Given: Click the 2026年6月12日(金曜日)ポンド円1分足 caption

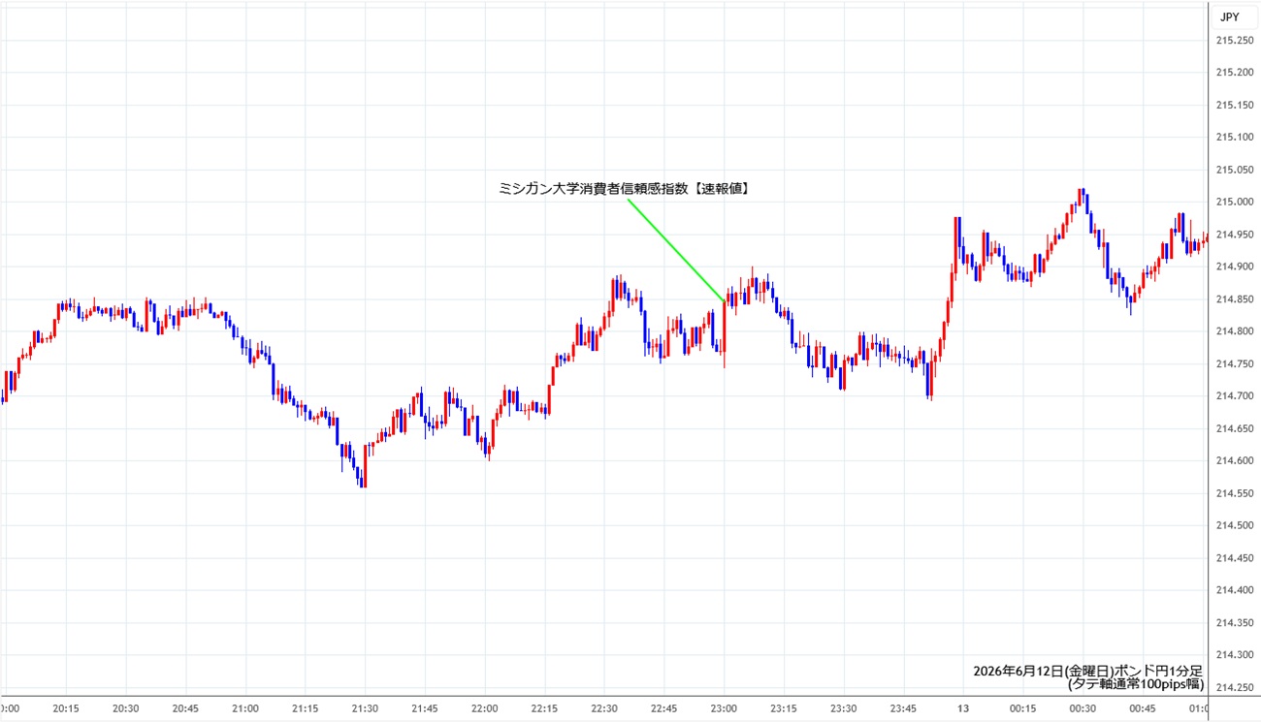Looking at the screenshot, I should pyautogui.click(x=1088, y=671).
